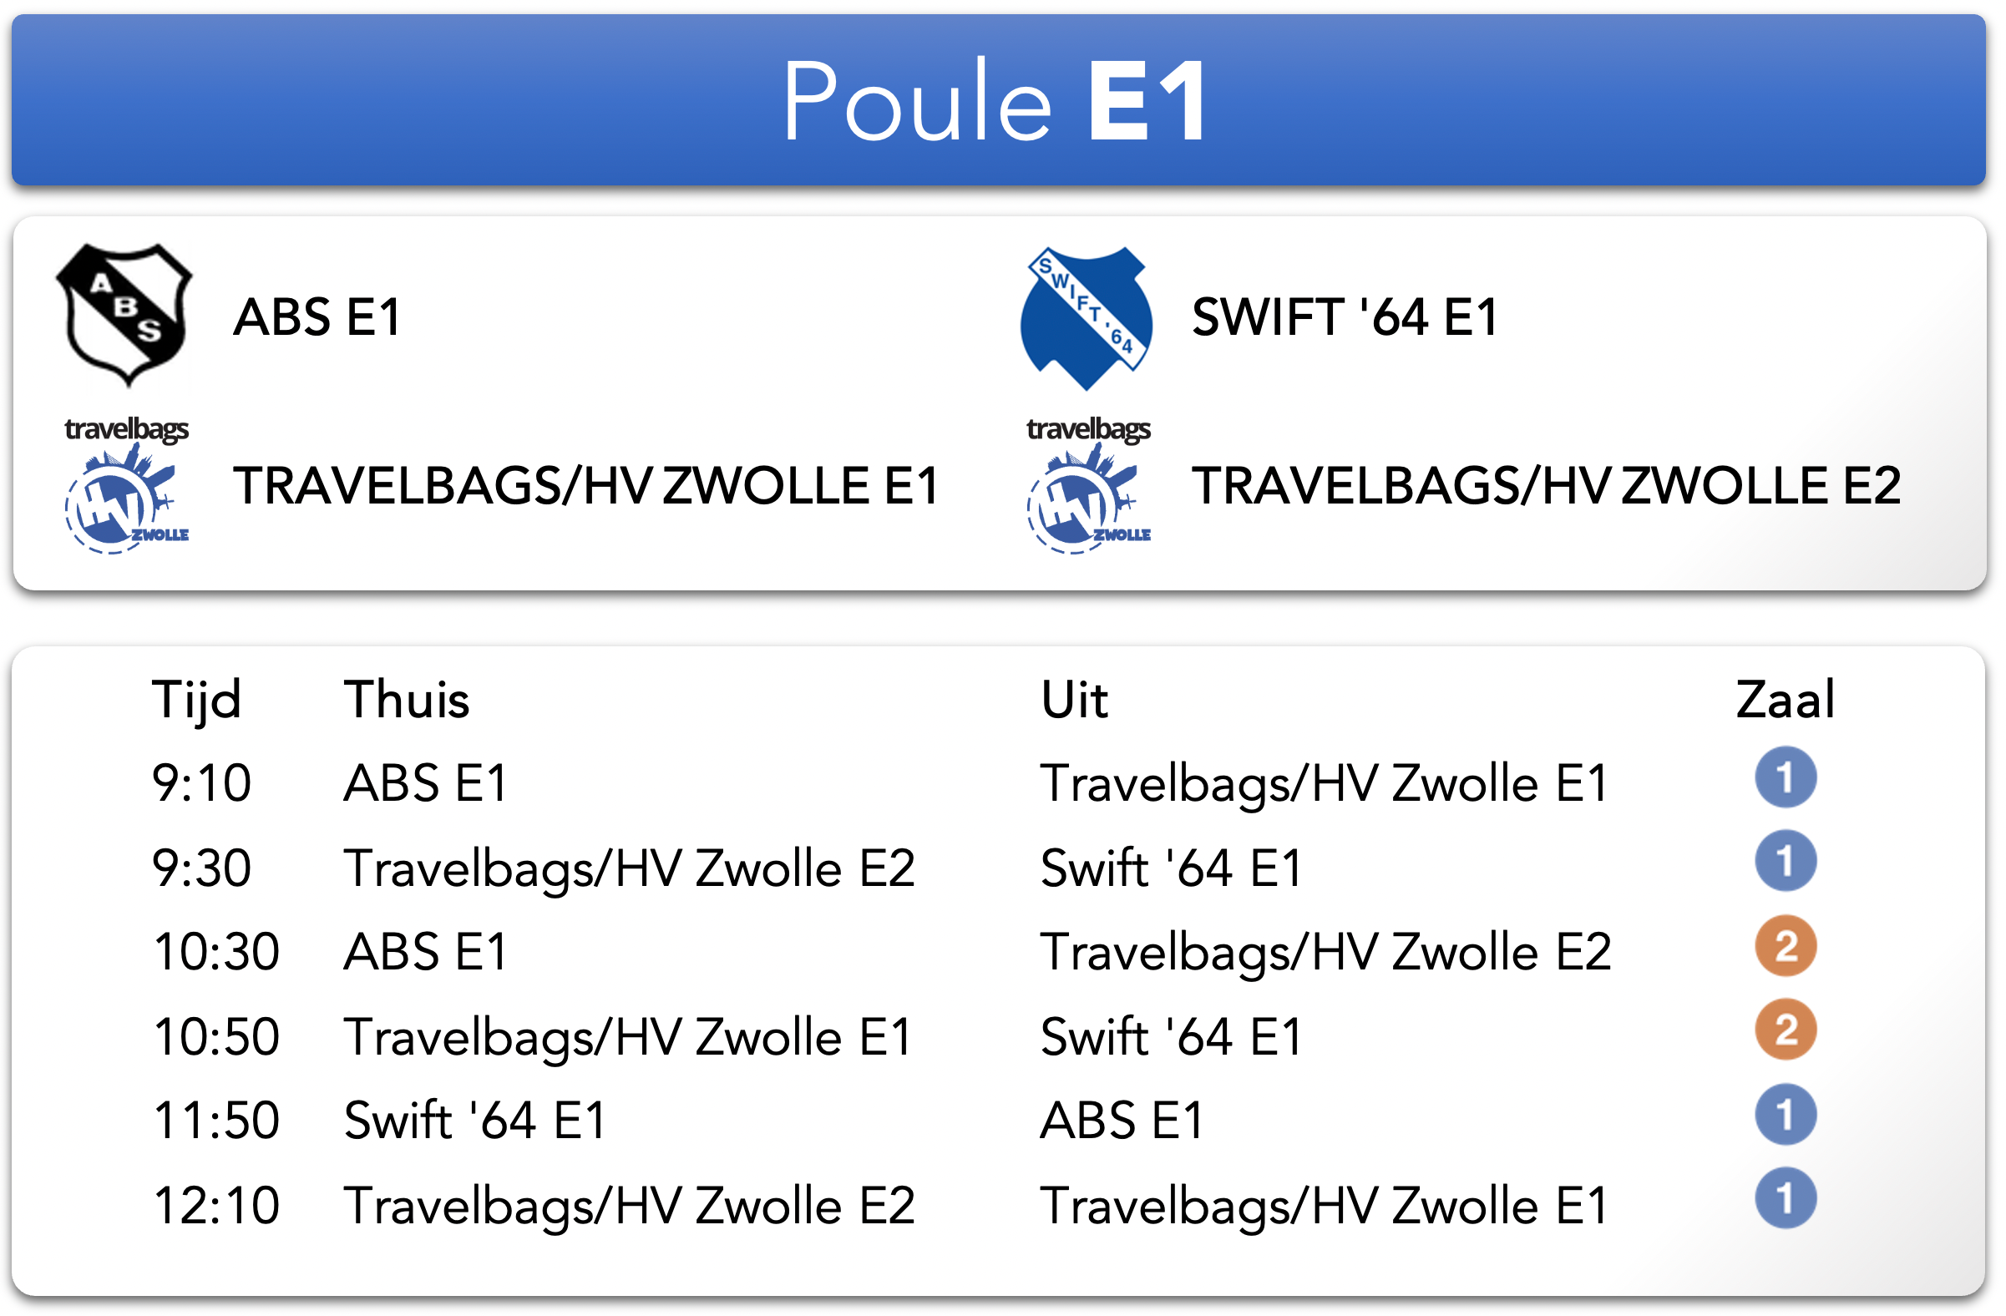Viewport: 2006px width, 1316px height.
Task: Click the orange Zaal 2 badge at 10:30
Action: tap(1786, 946)
